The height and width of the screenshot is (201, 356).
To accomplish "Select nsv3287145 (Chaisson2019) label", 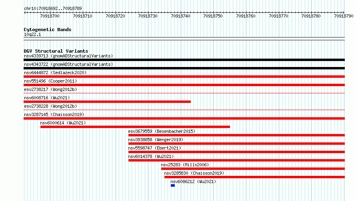I will [x=54, y=114].
